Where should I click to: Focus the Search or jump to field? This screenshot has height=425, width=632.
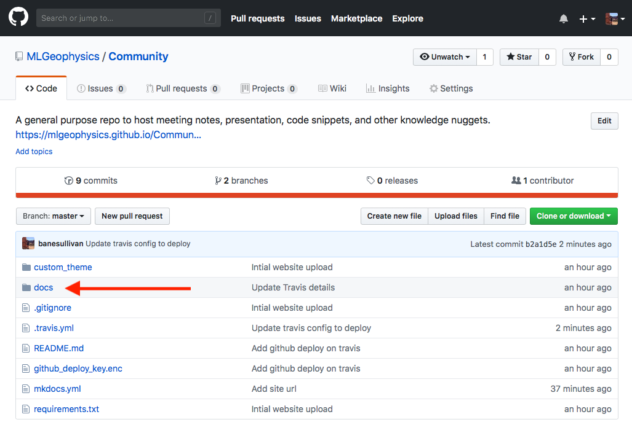click(x=129, y=18)
